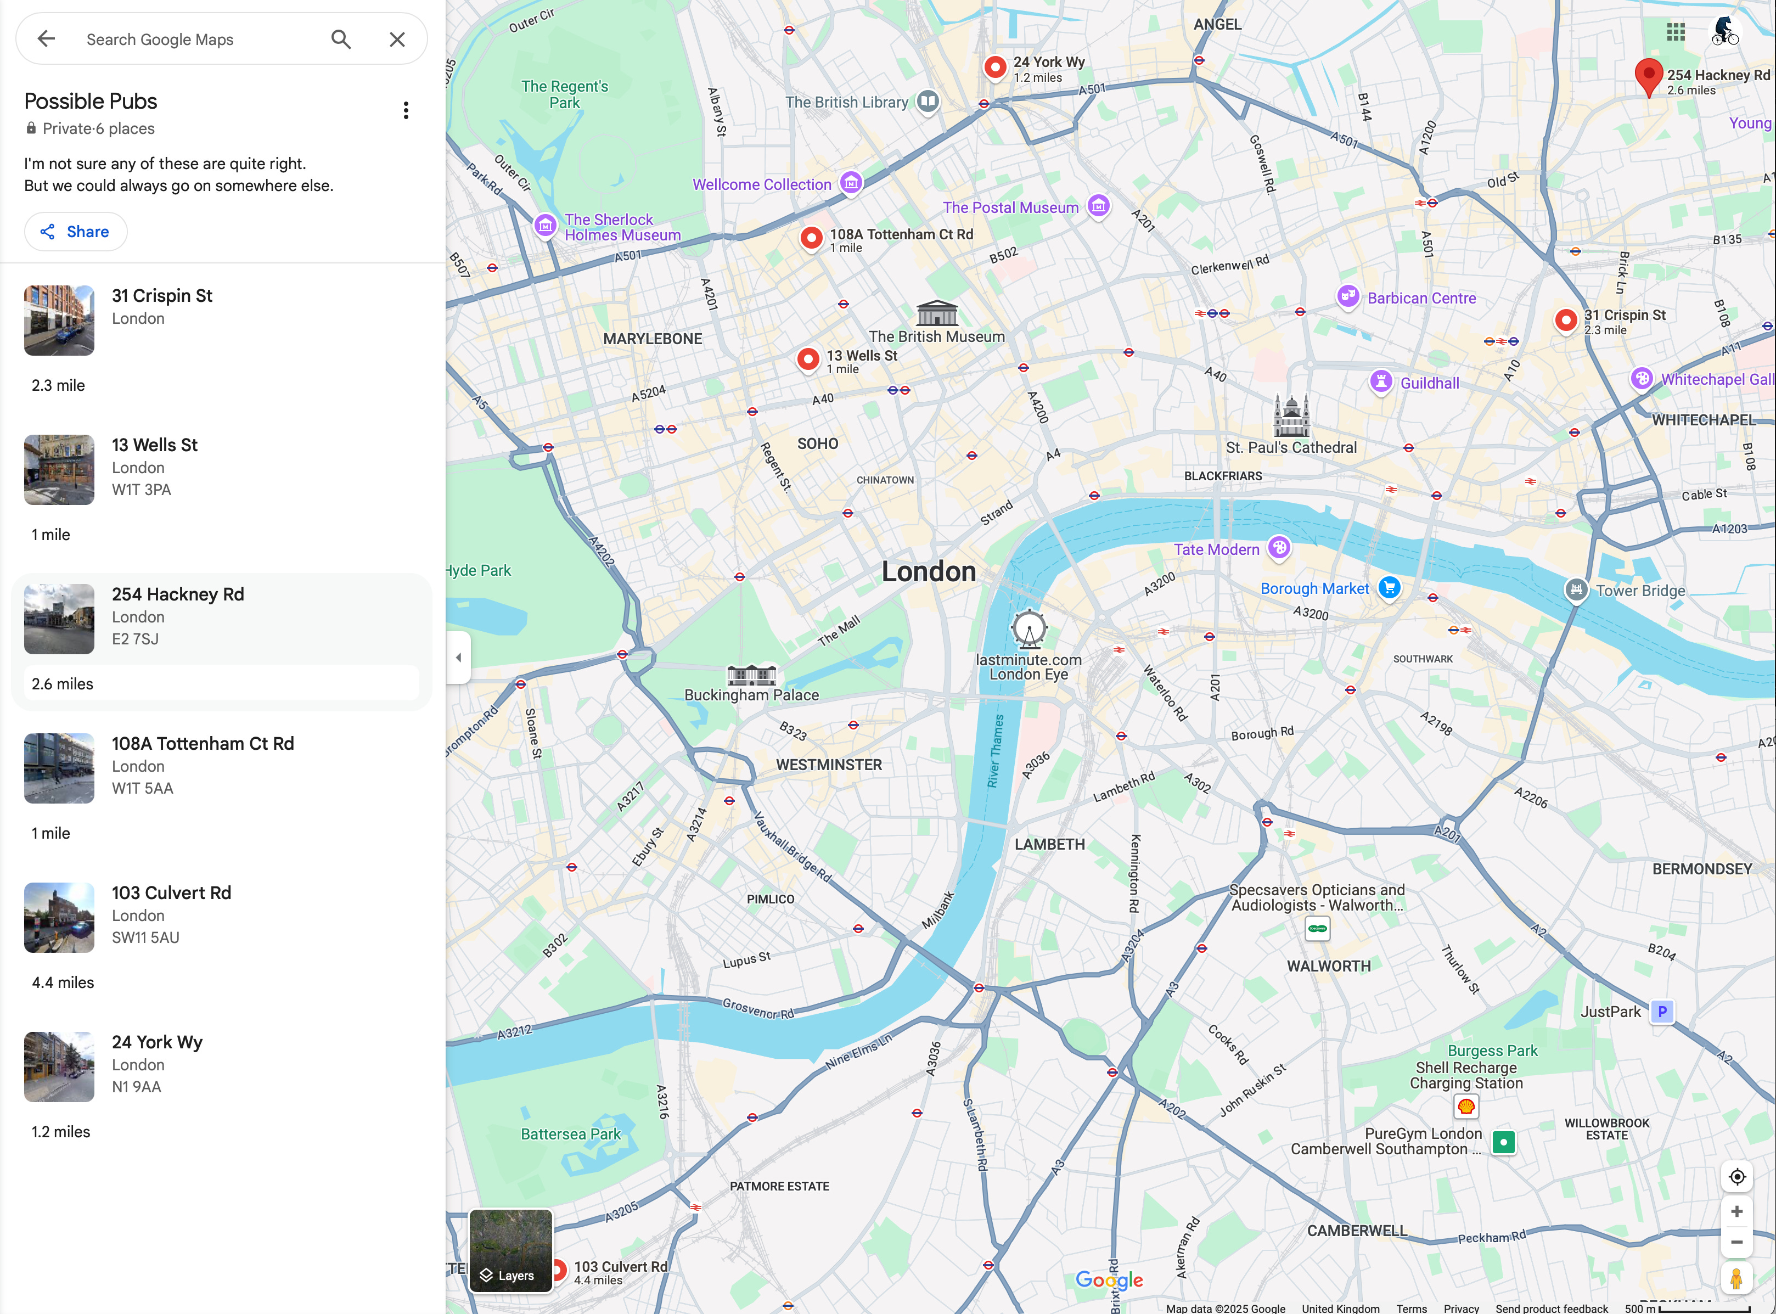Click the Tower Bridge icon
The height and width of the screenshot is (1314, 1776).
(x=1576, y=590)
